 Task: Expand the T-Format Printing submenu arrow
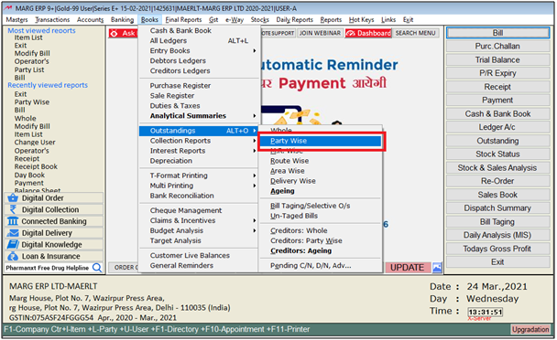[255, 175]
